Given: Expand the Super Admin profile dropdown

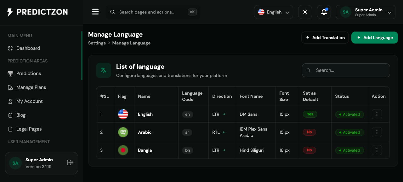Looking at the screenshot, I should click(366, 12).
